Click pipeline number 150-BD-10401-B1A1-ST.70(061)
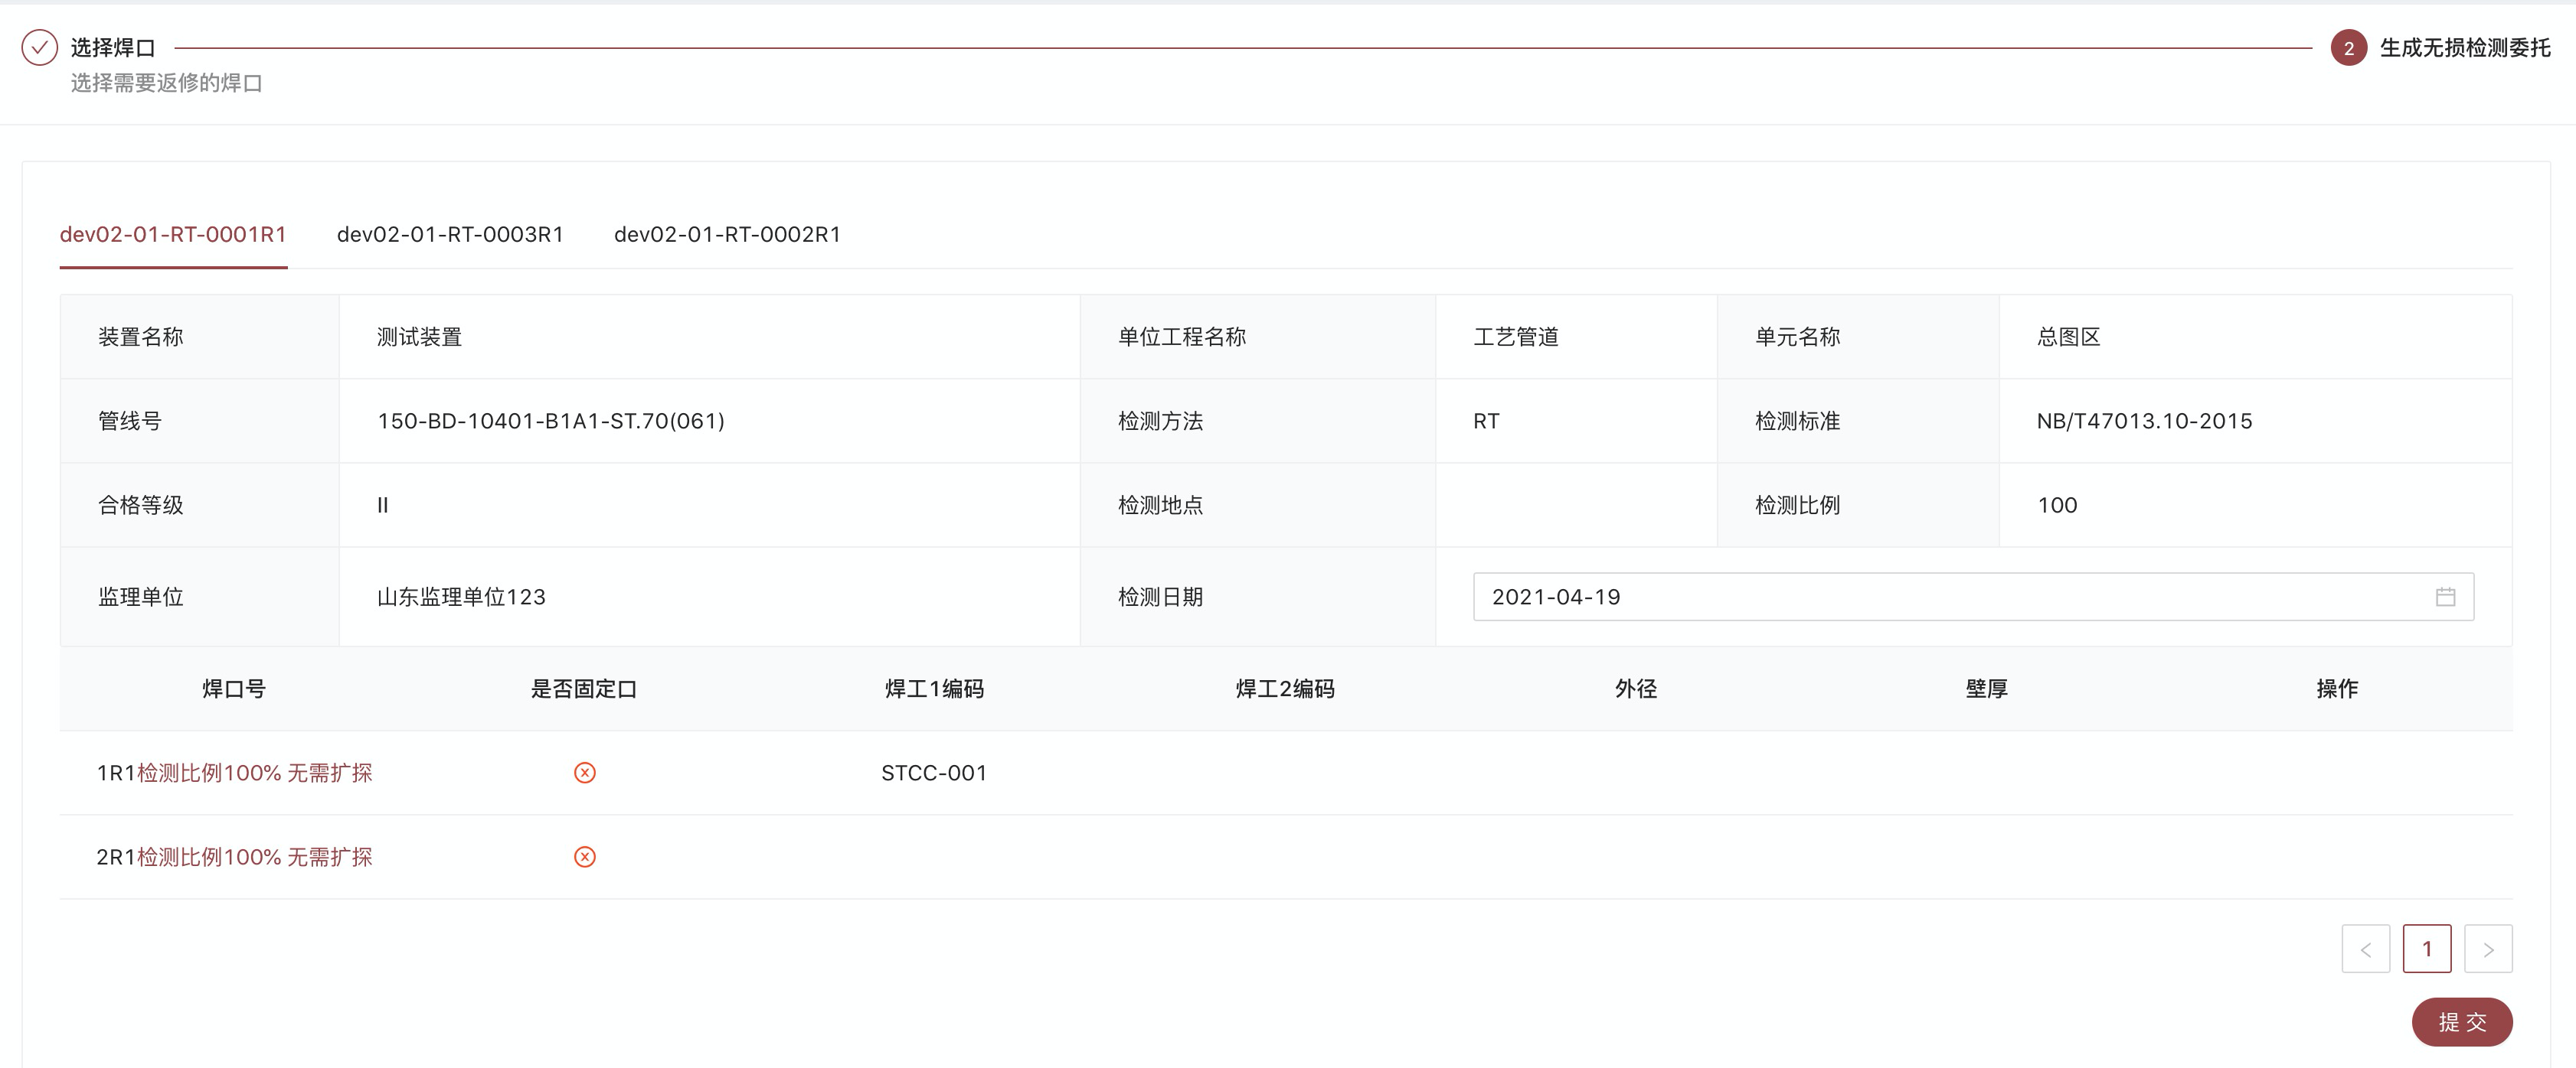 551,421
